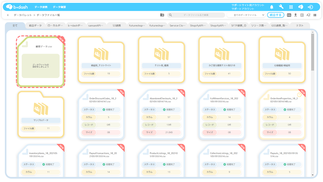This screenshot has height=182, width=323.
Task: Switch to list view icon
Action: click(315, 15)
